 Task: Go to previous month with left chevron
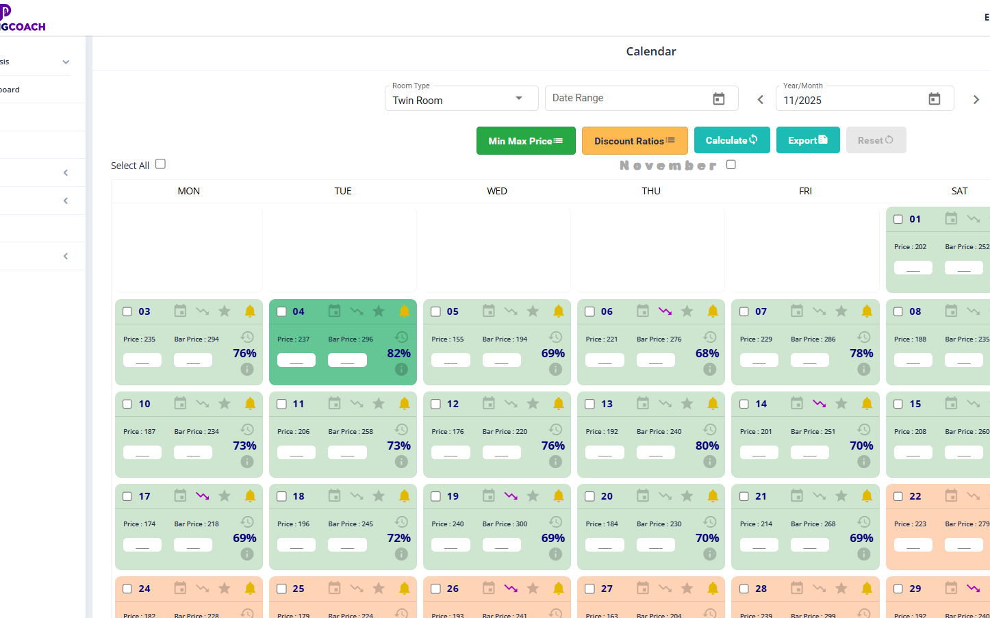760,100
